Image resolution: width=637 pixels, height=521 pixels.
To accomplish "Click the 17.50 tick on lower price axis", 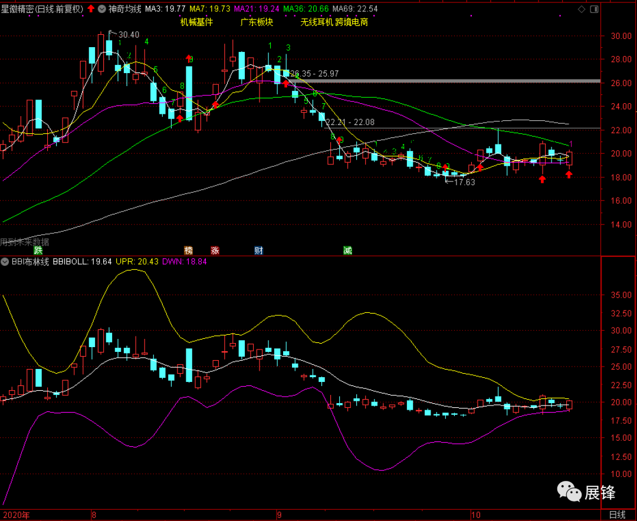I will pos(621,421).
